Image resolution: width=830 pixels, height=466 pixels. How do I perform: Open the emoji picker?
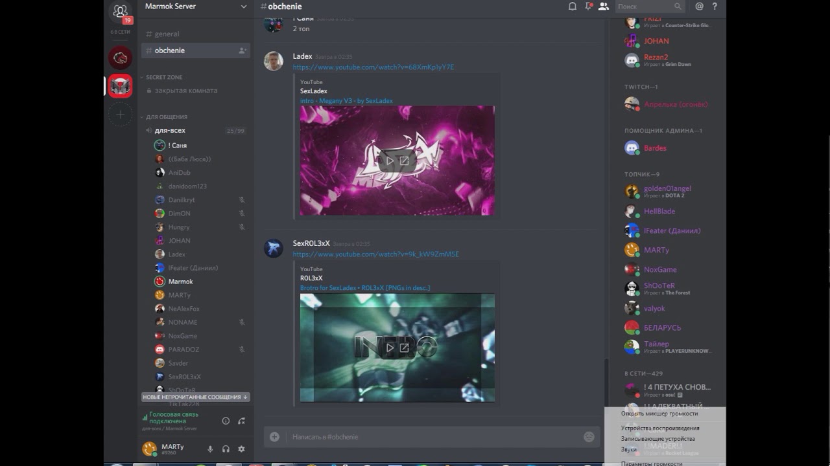point(589,437)
